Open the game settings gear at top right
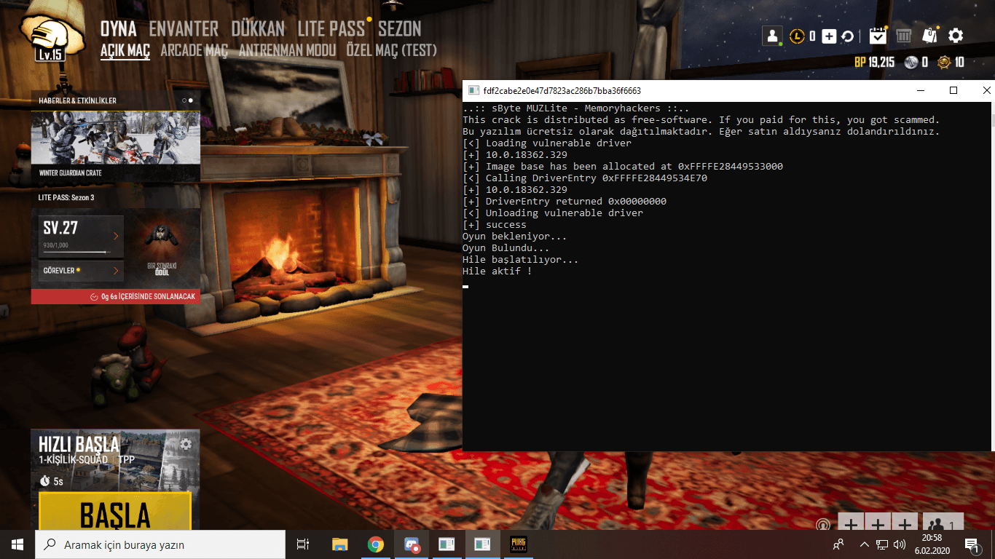This screenshot has width=995, height=559. pos(956,35)
